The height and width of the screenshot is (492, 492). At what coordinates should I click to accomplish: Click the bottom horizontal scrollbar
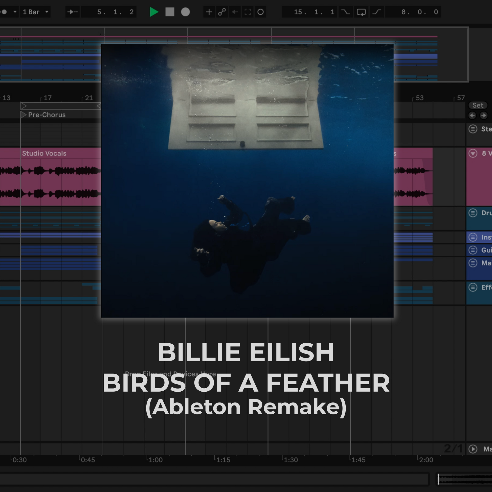coord(214,479)
